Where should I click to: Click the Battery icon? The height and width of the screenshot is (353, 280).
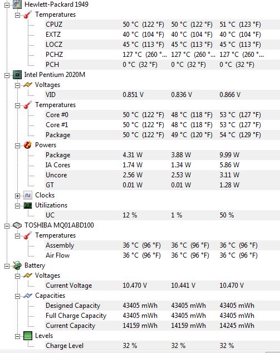[x=17, y=265]
